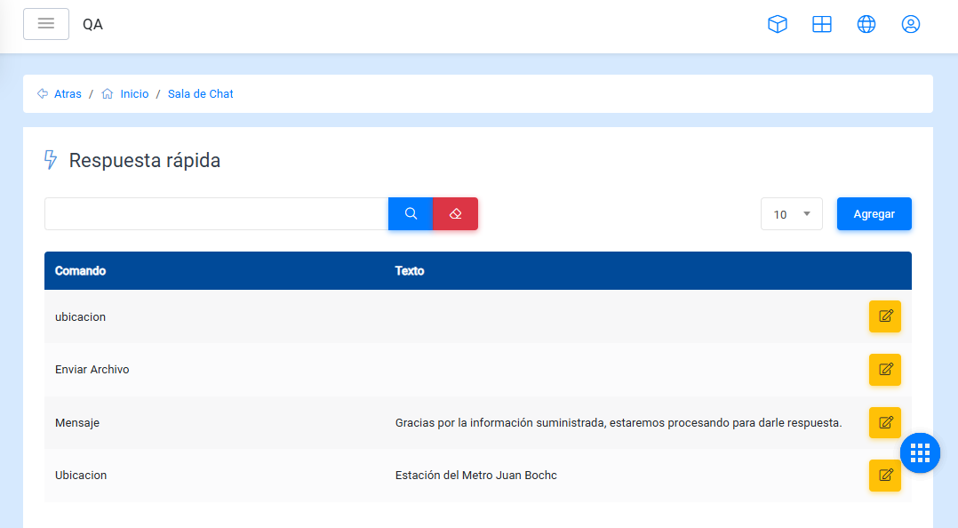The height and width of the screenshot is (528, 958).
Task: Expand the page size dropdown showing 10
Action: point(791,214)
